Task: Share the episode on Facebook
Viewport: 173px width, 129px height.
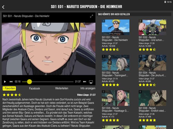Action: click(34, 88)
